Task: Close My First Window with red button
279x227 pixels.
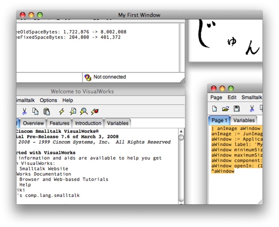Action: (23, 15)
